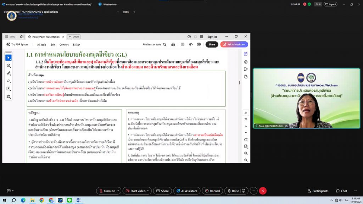Open the Convert menu in Acrobat

point(64,45)
